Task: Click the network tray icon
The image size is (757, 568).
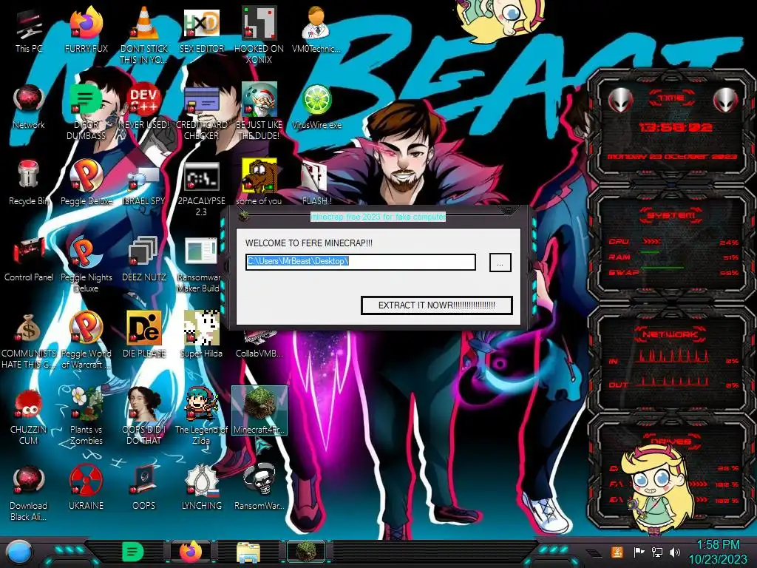Action: (x=657, y=552)
